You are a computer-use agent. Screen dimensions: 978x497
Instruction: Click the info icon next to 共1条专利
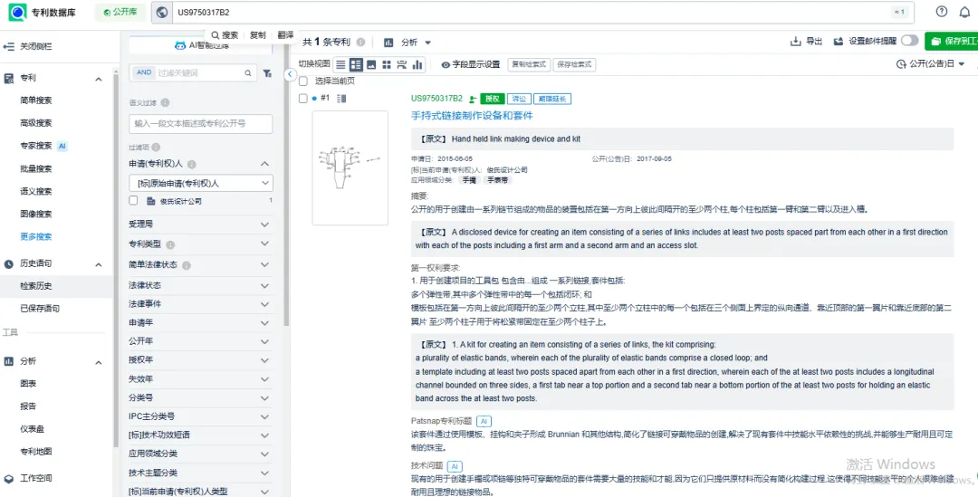click(360, 43)
